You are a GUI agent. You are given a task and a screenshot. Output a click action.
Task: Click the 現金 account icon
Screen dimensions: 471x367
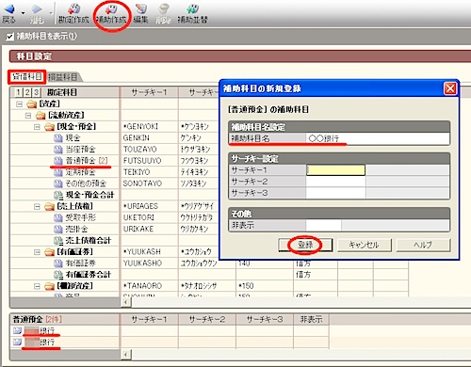58,138
